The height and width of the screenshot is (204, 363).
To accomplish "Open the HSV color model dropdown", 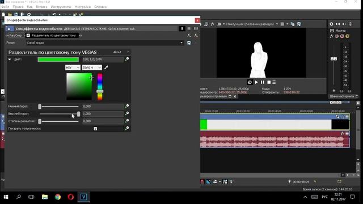I will [73, 67].
